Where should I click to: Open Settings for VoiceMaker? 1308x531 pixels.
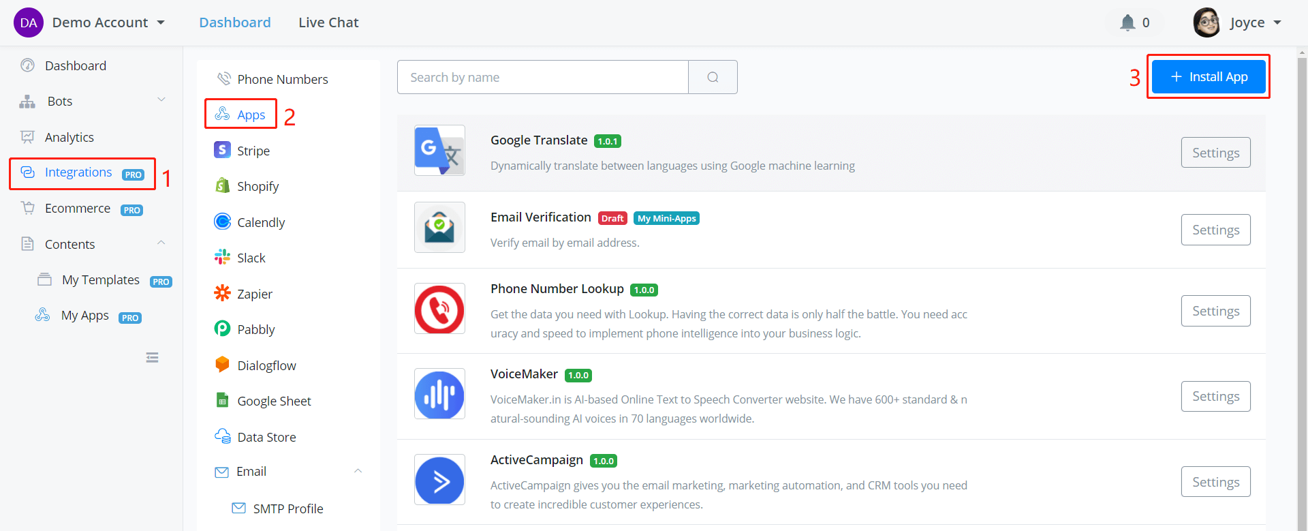pyautogui.click(x=1216, y=396)
